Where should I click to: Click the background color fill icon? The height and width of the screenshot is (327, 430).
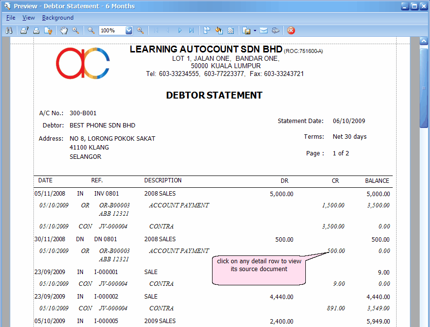219,30
